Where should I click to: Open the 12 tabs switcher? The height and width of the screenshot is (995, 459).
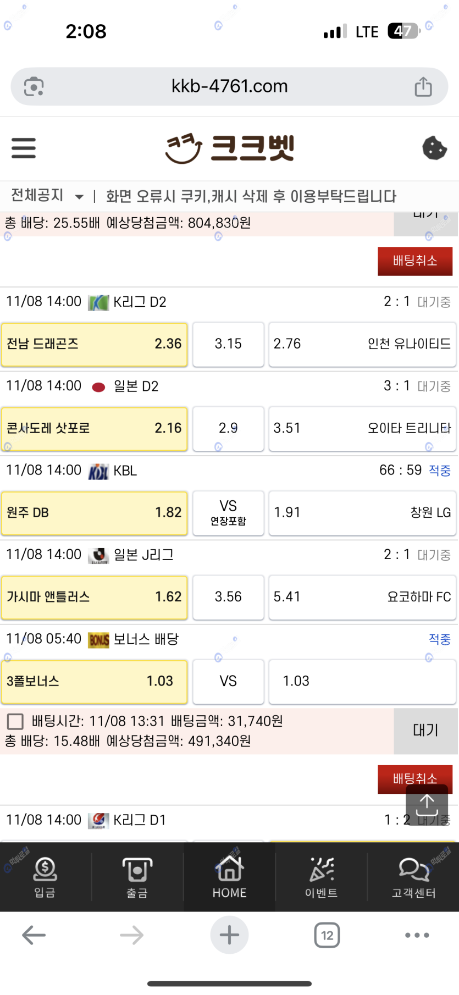(x=327, y=935)
